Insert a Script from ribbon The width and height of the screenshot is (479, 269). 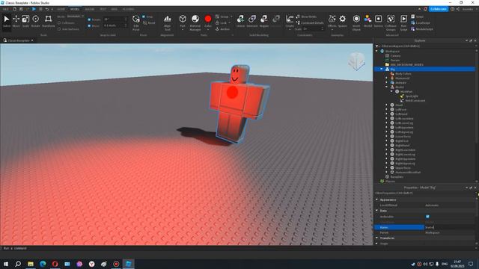pos(418,16)
